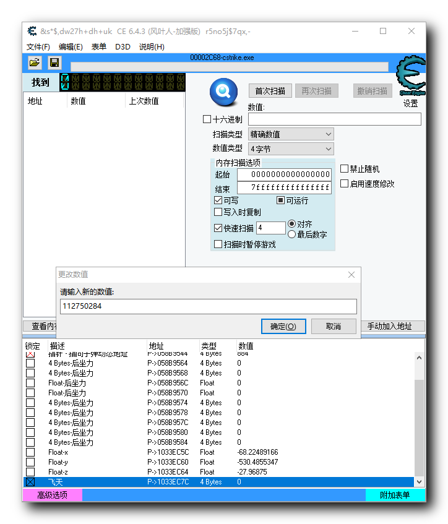Select the 对齐 radio button
This screenshot has width=448, height=524.
click(291, 223)
